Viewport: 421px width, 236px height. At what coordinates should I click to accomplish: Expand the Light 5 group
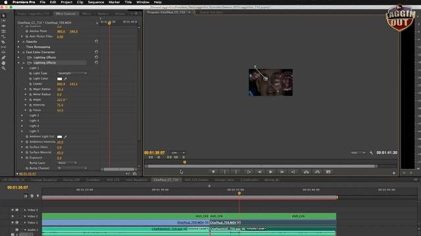[22, 131]
